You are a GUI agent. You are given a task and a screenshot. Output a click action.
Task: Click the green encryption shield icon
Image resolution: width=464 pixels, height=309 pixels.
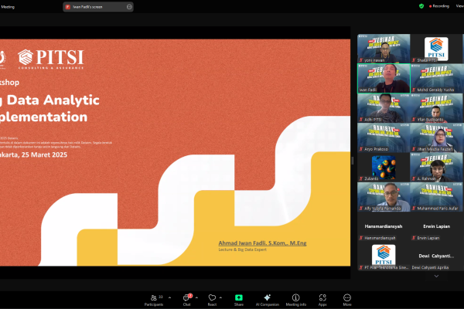(421, 6)
